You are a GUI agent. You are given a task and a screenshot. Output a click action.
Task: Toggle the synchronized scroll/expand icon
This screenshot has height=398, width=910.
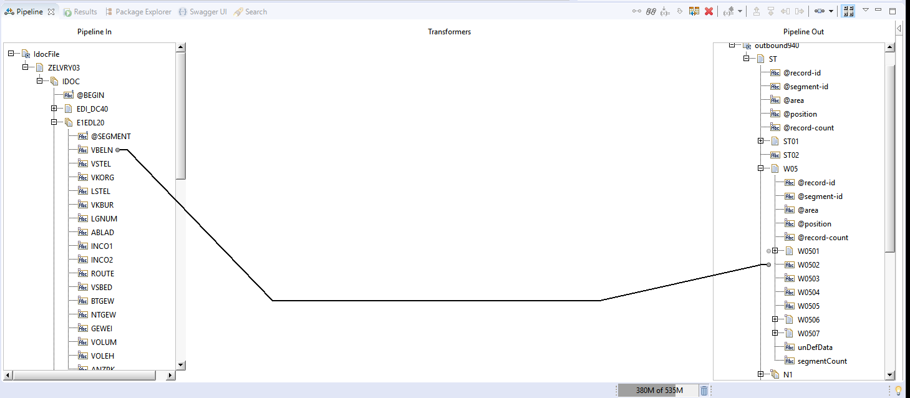[848, 11]
